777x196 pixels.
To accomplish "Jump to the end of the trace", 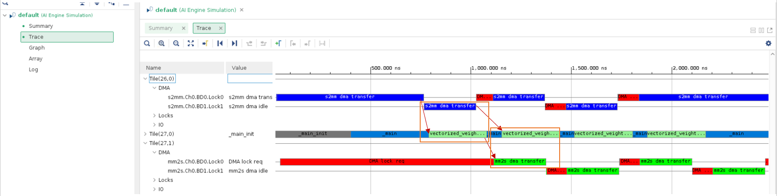I will (x=234, y=43).
